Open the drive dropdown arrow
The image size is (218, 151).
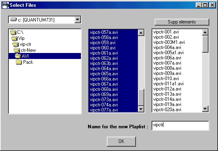(77, 20)
